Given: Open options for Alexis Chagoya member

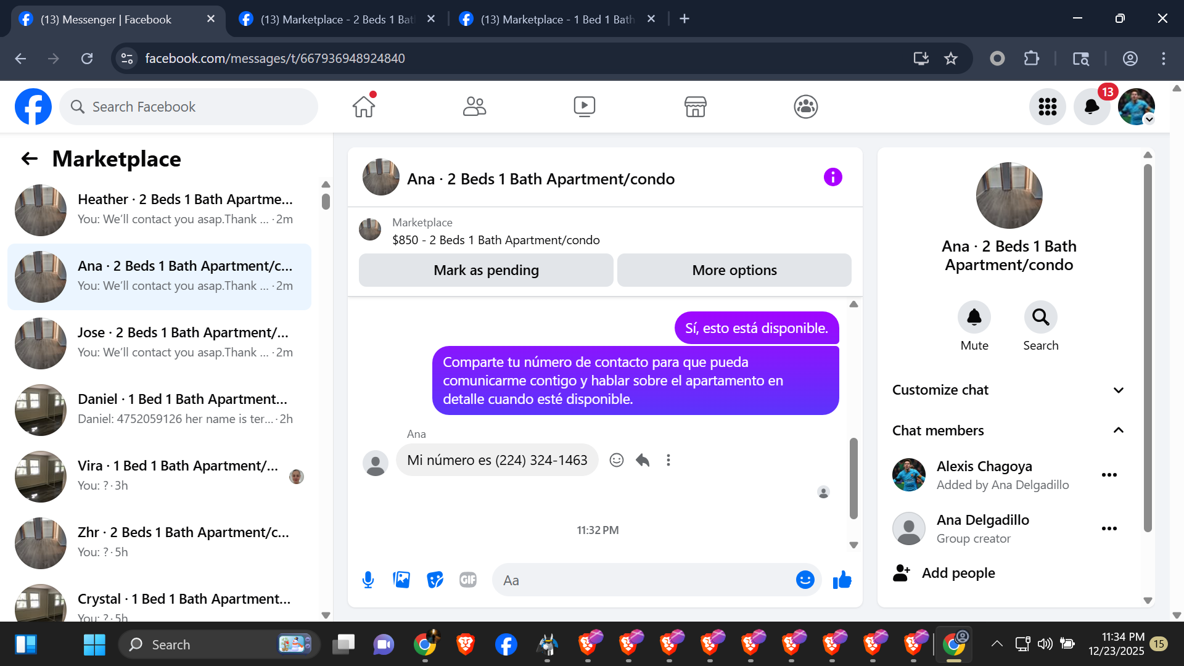Looking at the screenshot, I should click(1109, 475).
